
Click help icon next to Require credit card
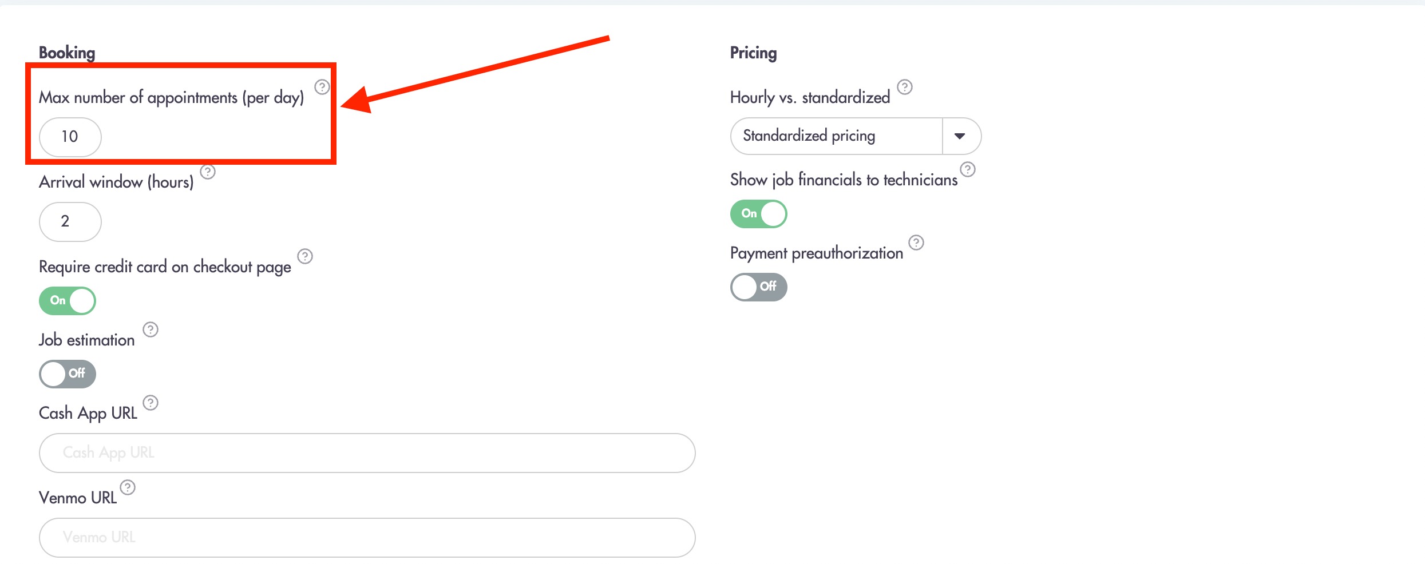305,256
